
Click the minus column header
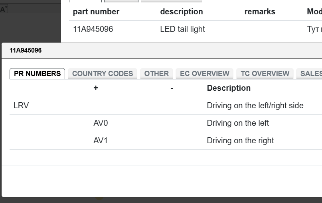pos(172,88)
